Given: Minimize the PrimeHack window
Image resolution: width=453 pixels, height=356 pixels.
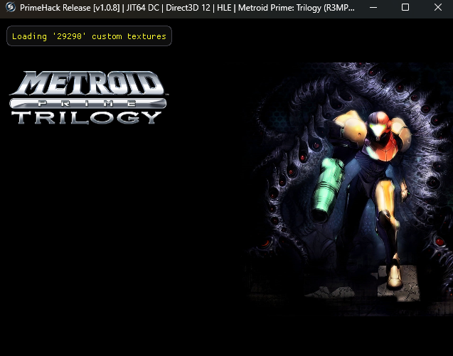Looking at the screenshot, I should [372, 7].
